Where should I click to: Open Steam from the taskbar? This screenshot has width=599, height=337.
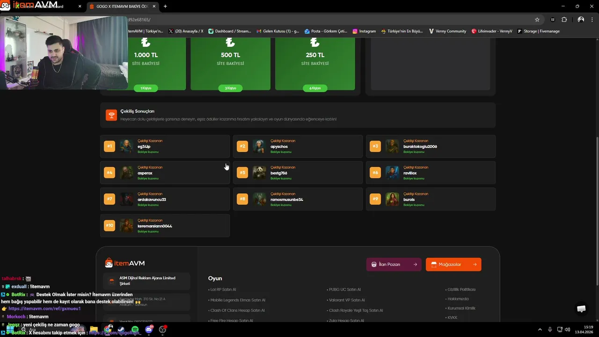coord(121,330)
